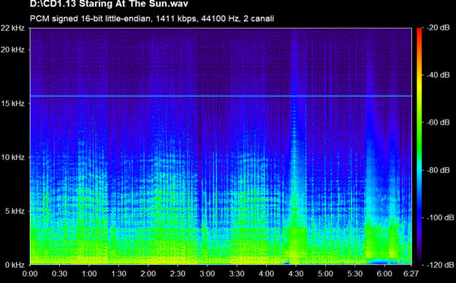Click the 20 kHz frequency axis label
Screen dimensions: 456x283
(x=13, y=50)
